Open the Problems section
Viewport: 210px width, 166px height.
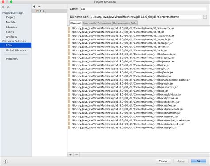[12, 59]
